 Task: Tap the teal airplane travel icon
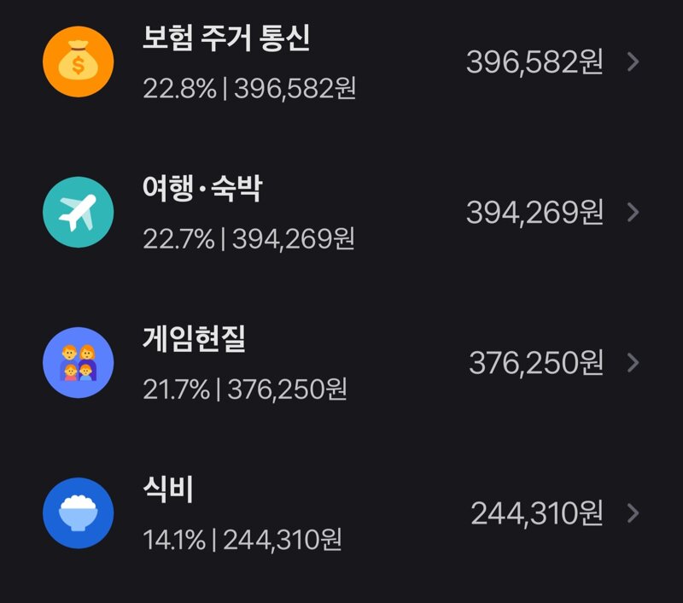pos(79,212)
